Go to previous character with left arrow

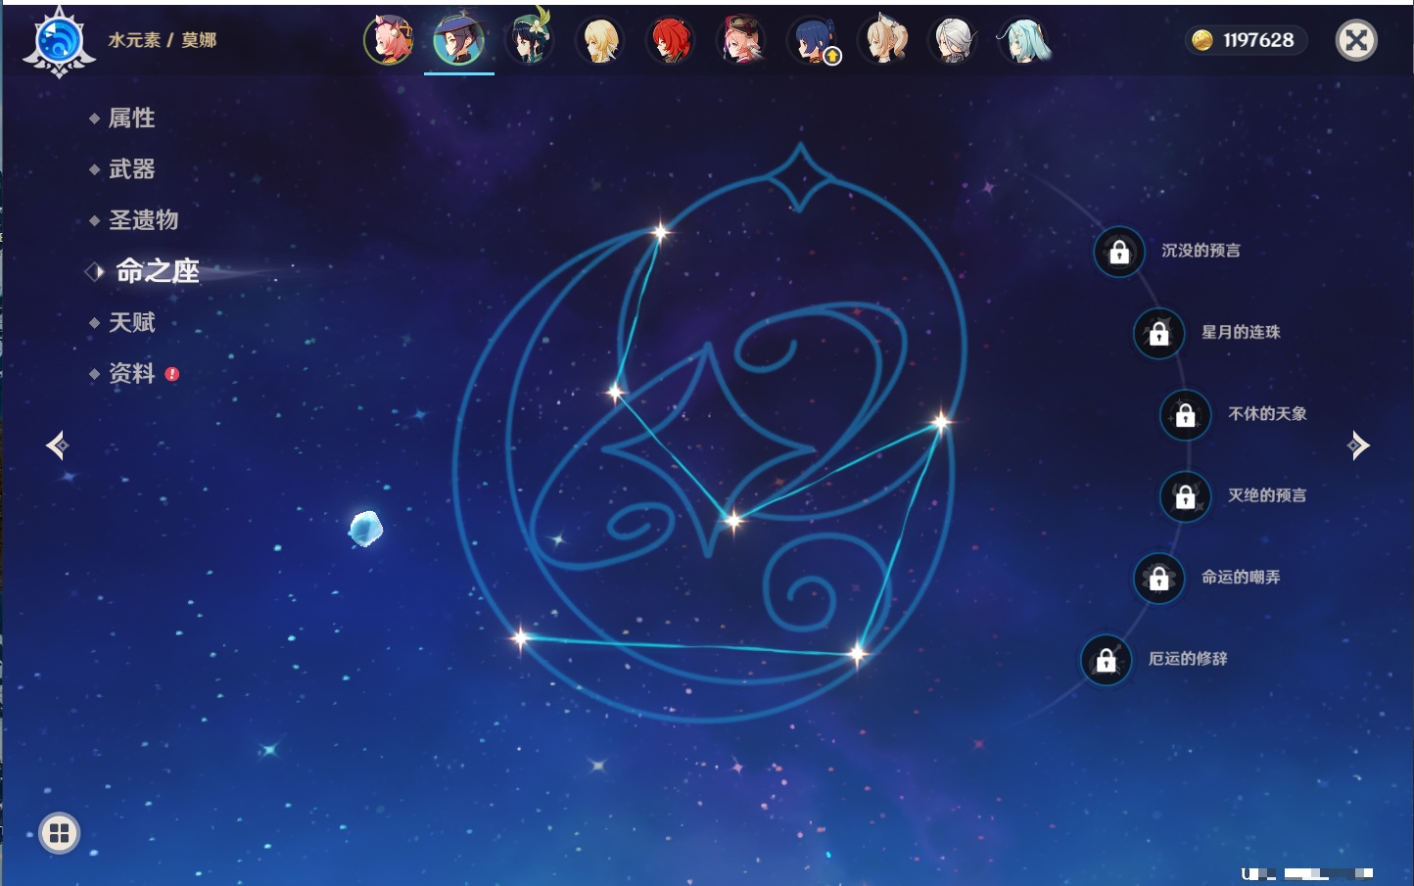[57, 445]
